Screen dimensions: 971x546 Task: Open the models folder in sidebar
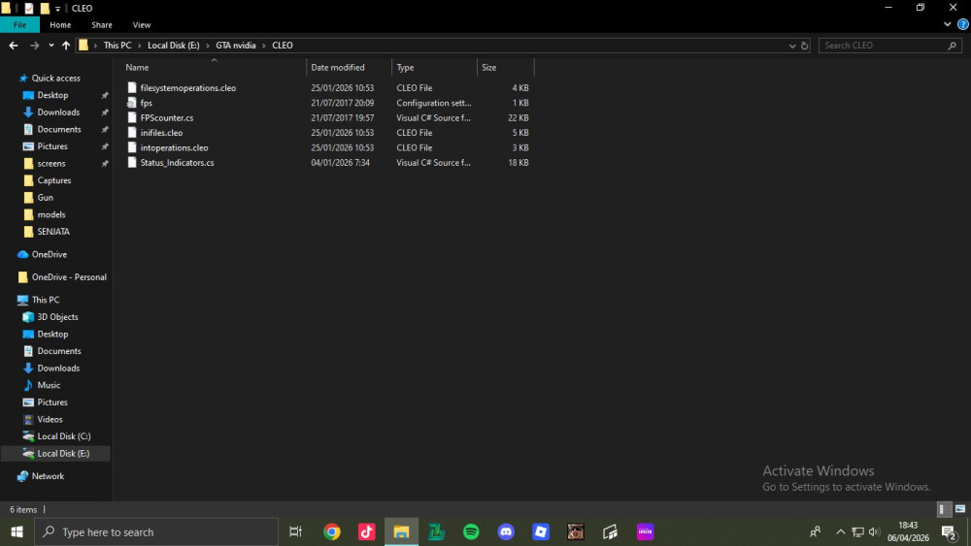pyautogui.click(x=50, y=214)
